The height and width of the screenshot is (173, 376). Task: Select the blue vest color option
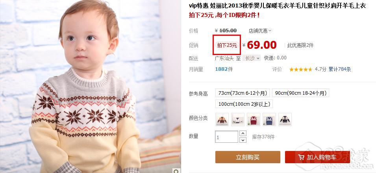click(x=269, y=119)
